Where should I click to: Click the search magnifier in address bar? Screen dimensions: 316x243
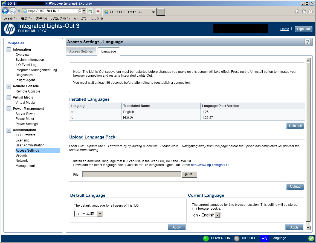80,11
